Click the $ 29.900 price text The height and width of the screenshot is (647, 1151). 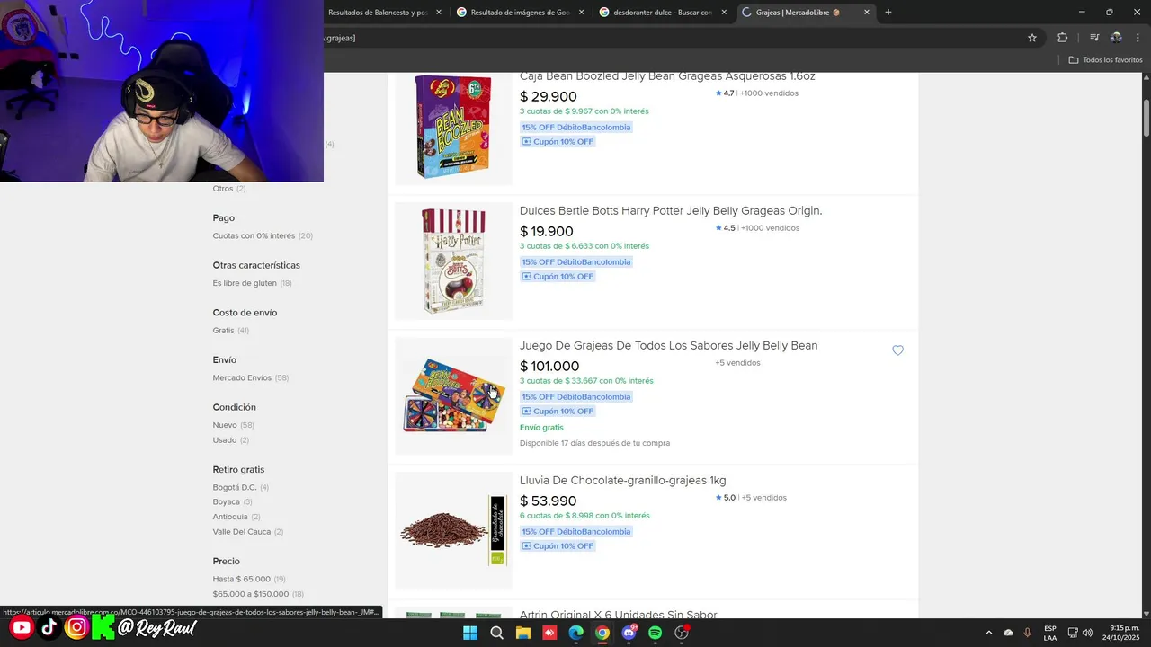pos(549,96)
